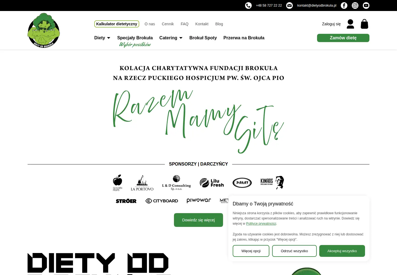Open the Blog page
Screen dimensions: 397x275
click(219, 24)
